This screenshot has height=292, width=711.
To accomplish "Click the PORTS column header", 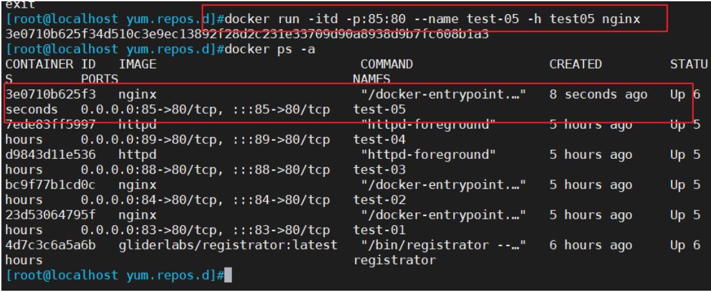I will point(99,79).
